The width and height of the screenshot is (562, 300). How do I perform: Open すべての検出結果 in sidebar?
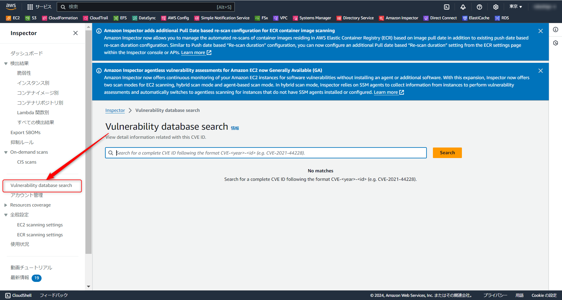pyautogui.click(x=35, y=122)
